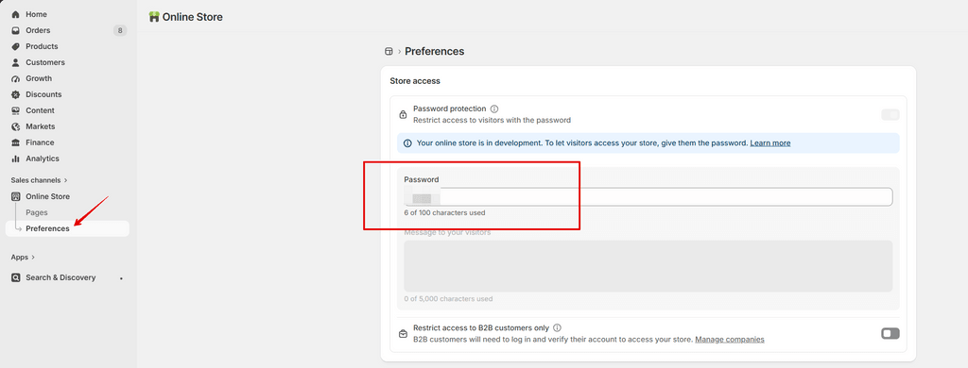Viewport: 968px width, 368px height.
Task: Click '6 of 100 characters used' text
Action: coord(444,212)
